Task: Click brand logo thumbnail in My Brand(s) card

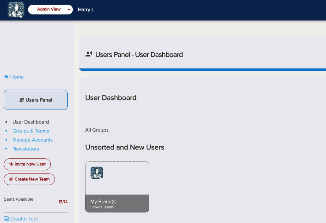Action: coord(97,173)
